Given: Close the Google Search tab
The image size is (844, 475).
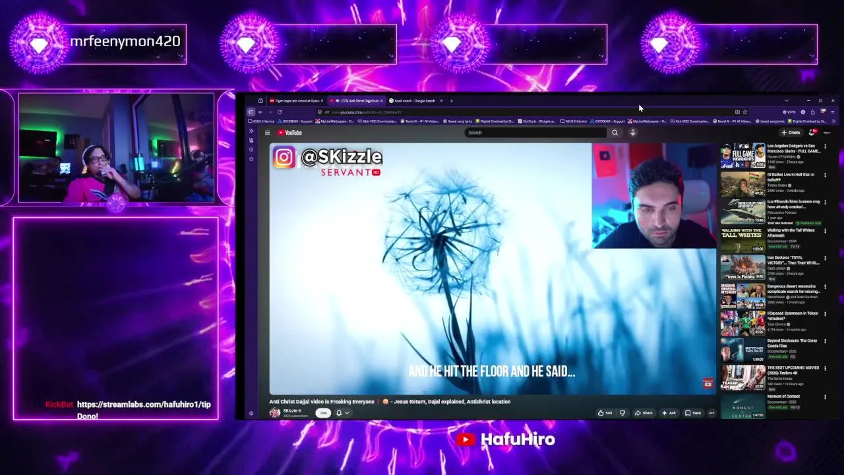Looking at the screenshot, I should click(x=442, y=101).
